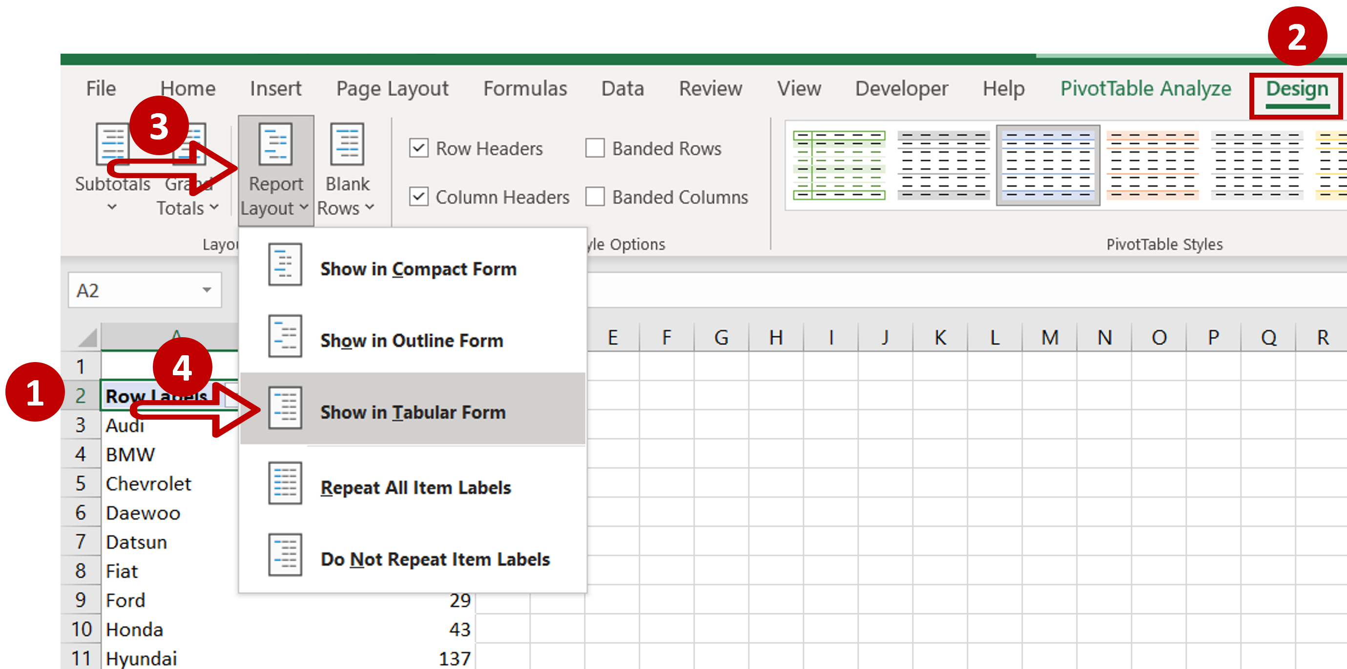
Task: Check the Banded Columns option
Action: (x=595, y=197)
